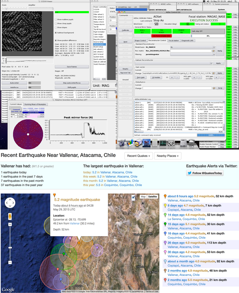Open the Activity Monitor dock icon
The image size is (239, 293).
coord(163,144)
